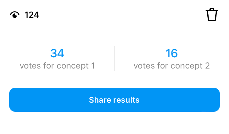The image size is (229, 134).
Task: Open the viewers tab showing 124
Action: point(24,15)
